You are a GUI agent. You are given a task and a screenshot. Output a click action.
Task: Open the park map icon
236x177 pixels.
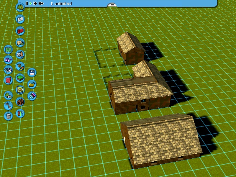[8, 49]
